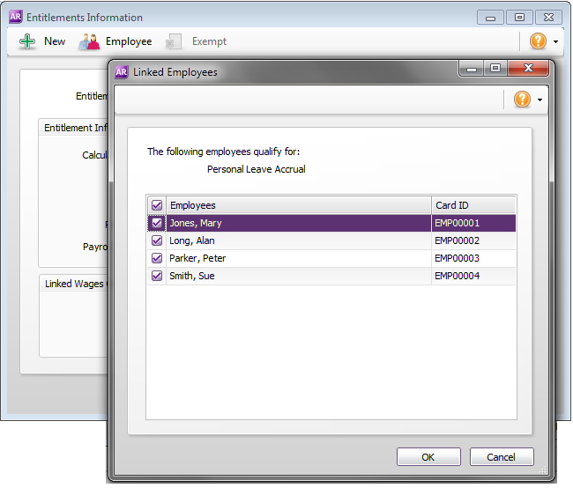Click the AR icon in Entitlements Information title bar
The width and height of the screenshot is (573, 488).
[15, 17]
